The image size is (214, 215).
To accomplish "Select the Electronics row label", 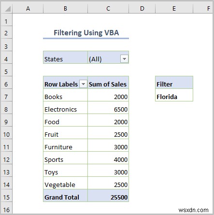I will (65, 109).
